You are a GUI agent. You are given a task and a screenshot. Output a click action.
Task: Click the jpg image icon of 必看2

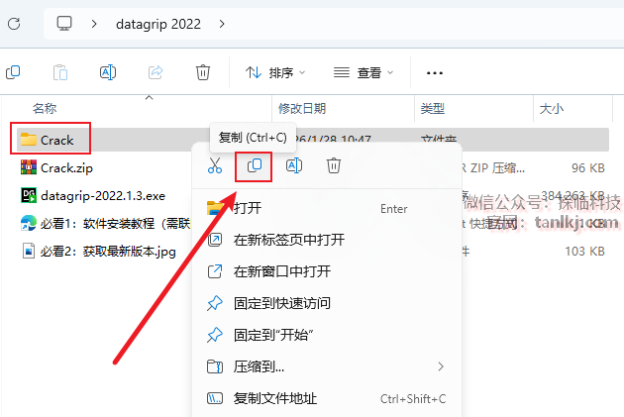click(x=29, y=251)
